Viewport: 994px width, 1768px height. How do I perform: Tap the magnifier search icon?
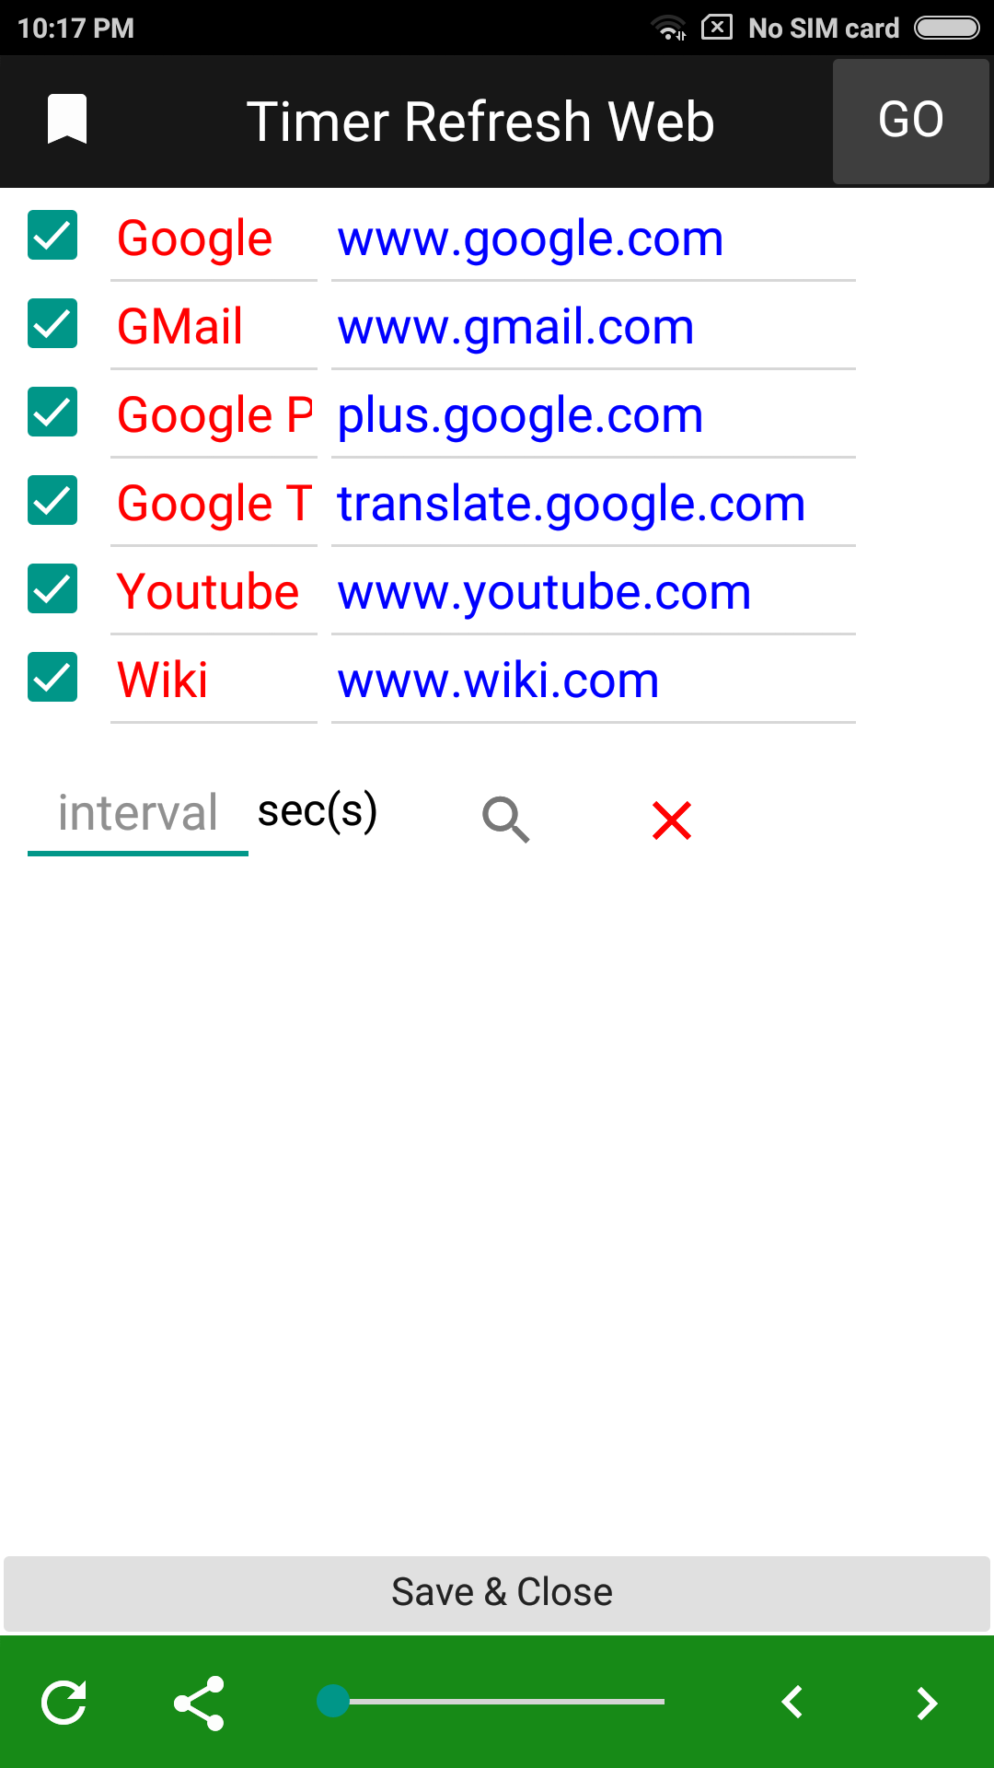506,820
